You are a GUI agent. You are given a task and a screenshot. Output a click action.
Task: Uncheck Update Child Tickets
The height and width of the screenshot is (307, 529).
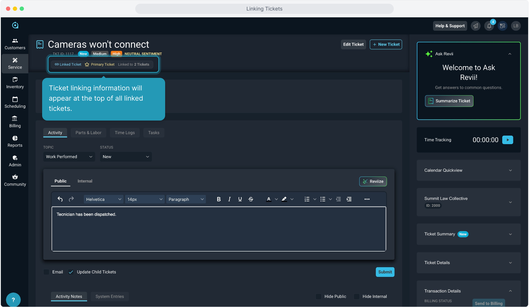(71, 272)
